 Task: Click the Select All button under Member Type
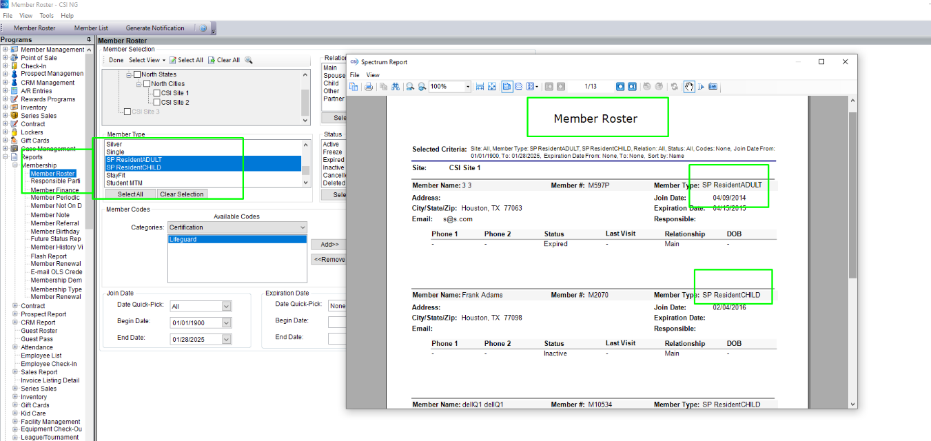tap(130, 194)
